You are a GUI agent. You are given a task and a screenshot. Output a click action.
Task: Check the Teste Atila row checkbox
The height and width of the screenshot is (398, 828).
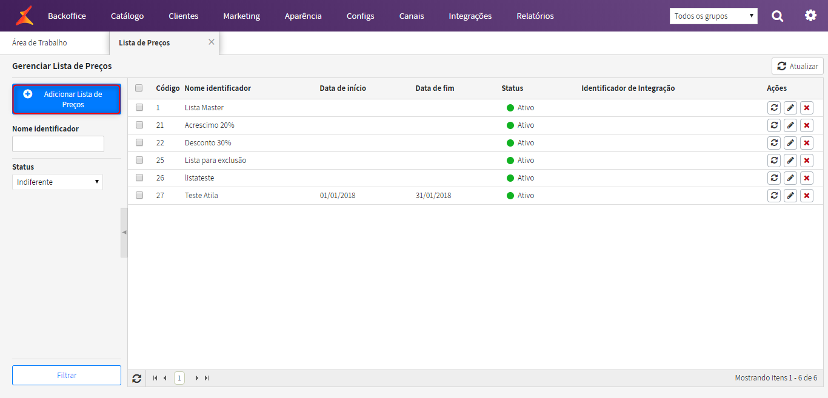pyautogui.click(x=139, y=195)
